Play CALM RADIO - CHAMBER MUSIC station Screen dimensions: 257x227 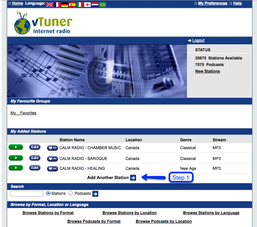coord(16,147)
